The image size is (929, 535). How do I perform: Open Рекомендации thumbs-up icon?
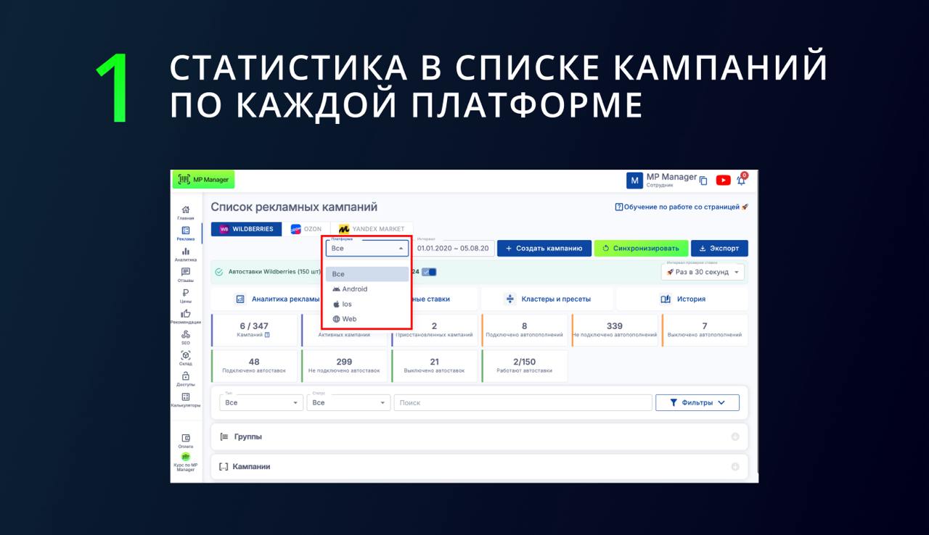(x=186, y=315)
